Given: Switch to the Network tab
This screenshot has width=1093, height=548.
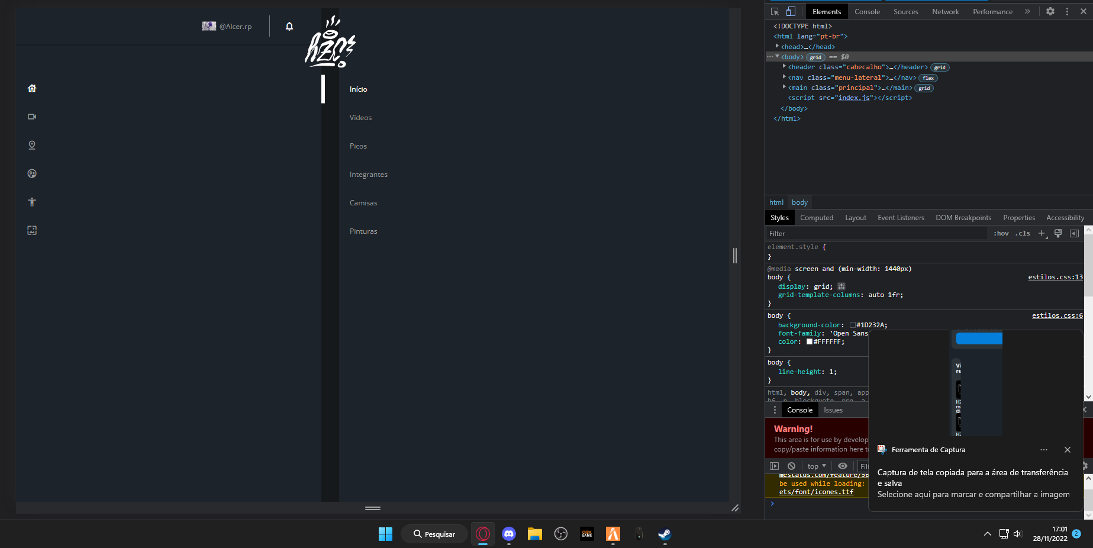Looking at the screenshot, I should coord(945,12).
